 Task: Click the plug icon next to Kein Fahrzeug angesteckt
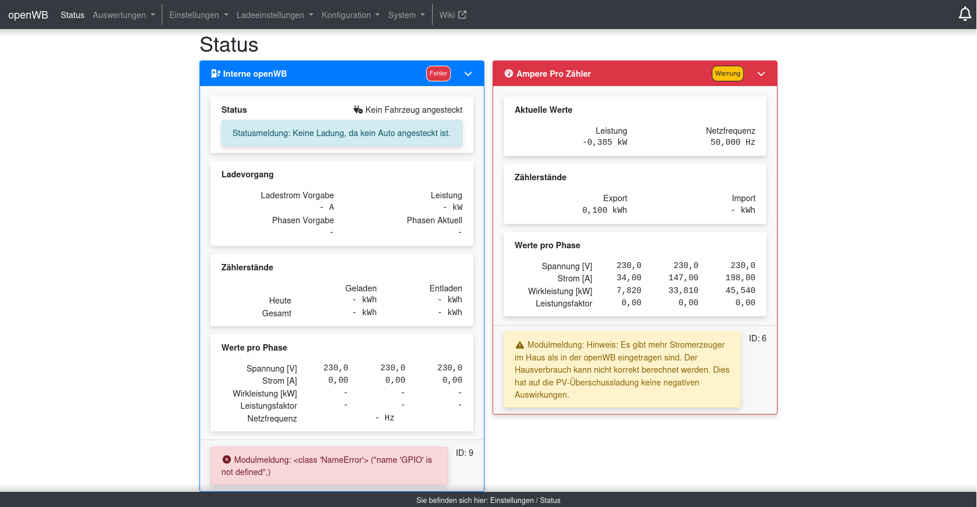click(x=358, y=110)
